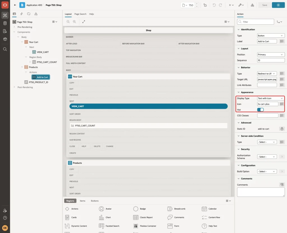The width and height of the screenshot is (287, 233).
Task: Select the VIEW_CART button in layout
Action: pyautogui.click(x=149, y=106)
